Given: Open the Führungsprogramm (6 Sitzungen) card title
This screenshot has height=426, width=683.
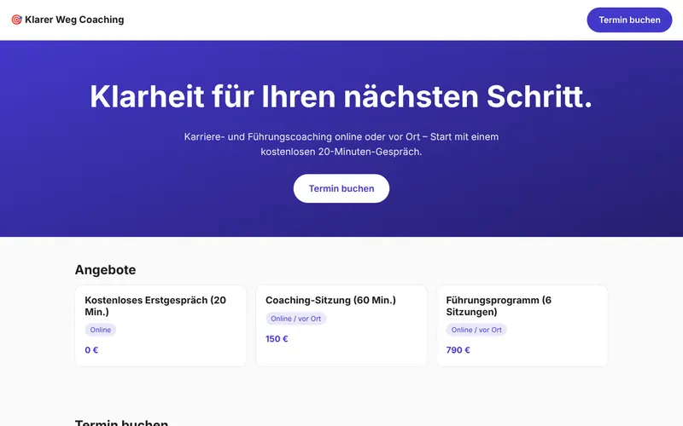Looking at the screenshot, I should point(499,306).
